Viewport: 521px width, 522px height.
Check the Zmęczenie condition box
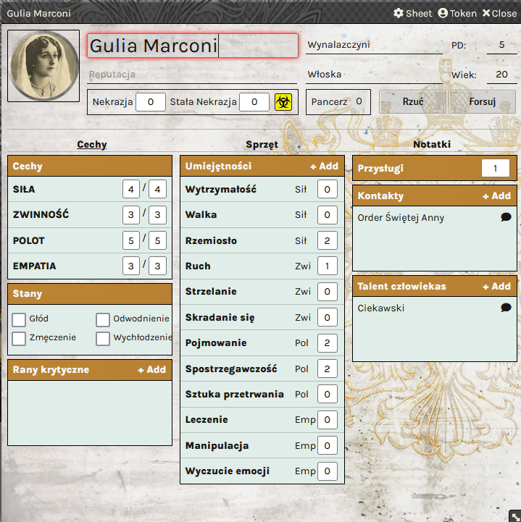[19, 338]
